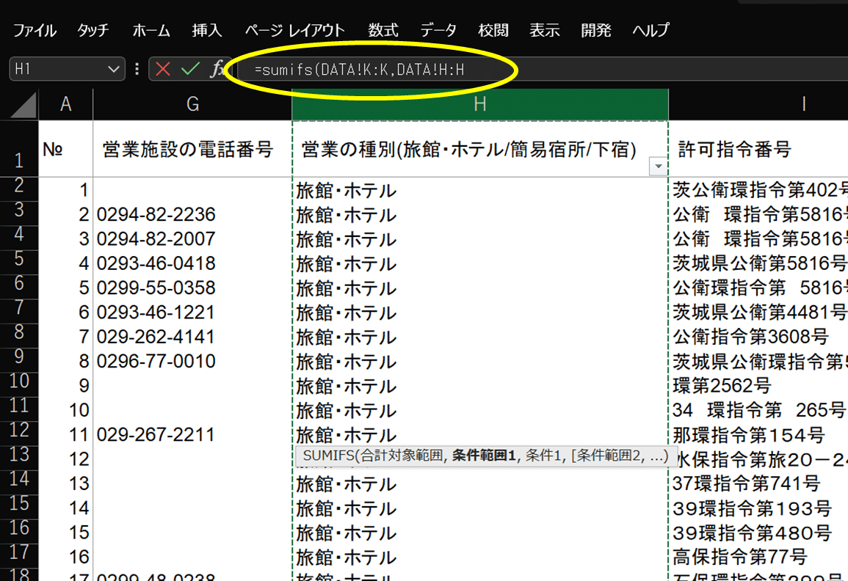Select the cell with 0296-77-0010
The image size is (848, 581).
coord(192,361)
